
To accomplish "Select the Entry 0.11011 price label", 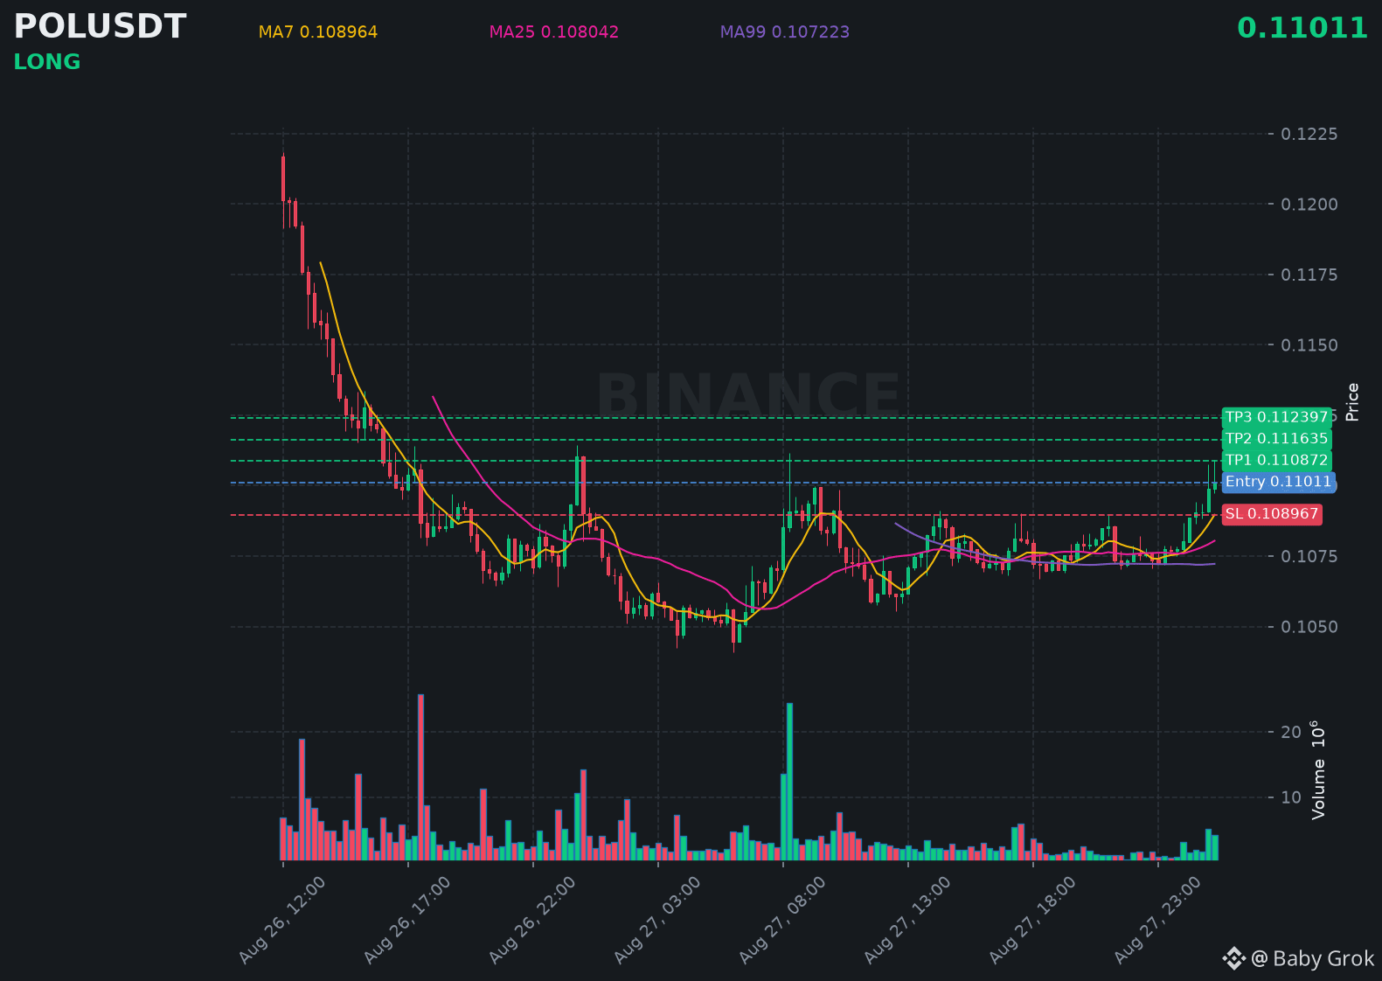I will 1278,482.
